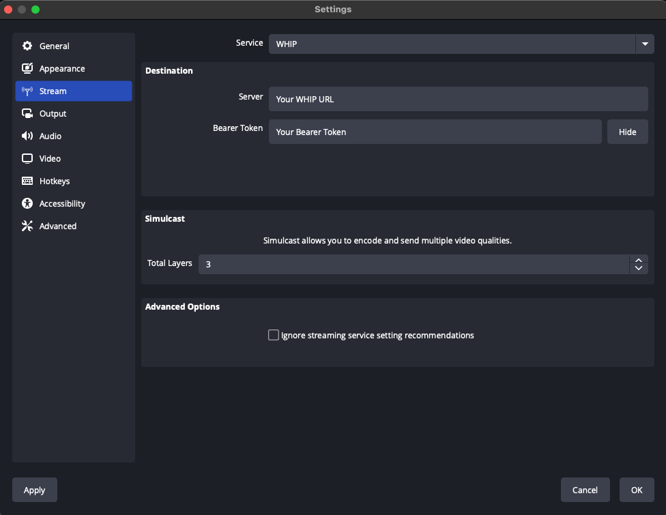666x515 pixels.
Task: Click the Audio speaker icon
Action: 27,136
